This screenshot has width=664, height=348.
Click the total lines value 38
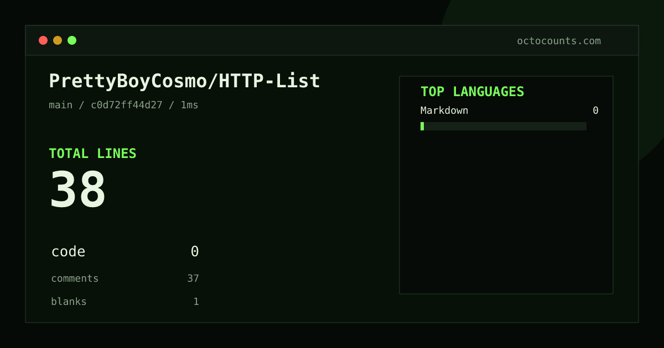77,189
